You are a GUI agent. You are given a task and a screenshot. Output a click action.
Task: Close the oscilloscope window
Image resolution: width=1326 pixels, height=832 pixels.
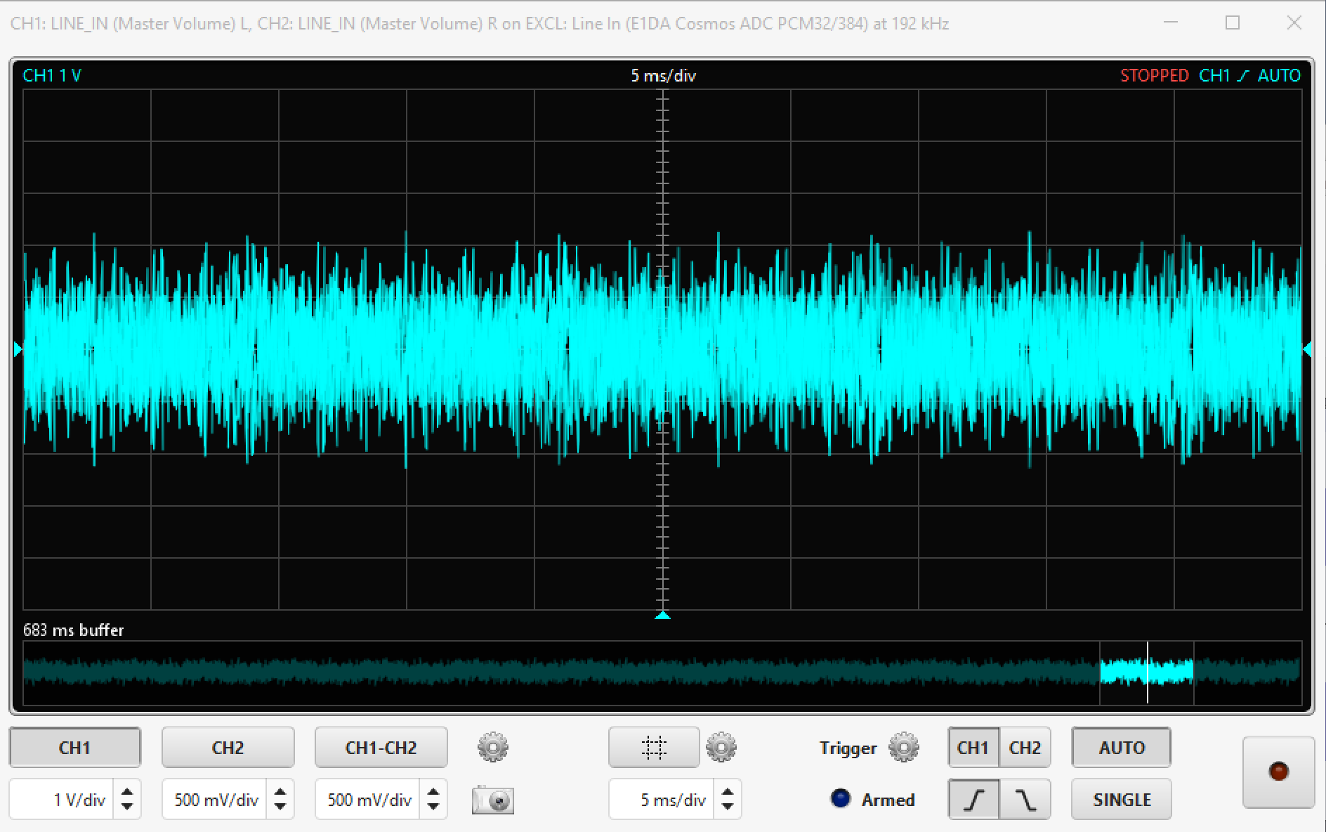[x=1294, y=22]
